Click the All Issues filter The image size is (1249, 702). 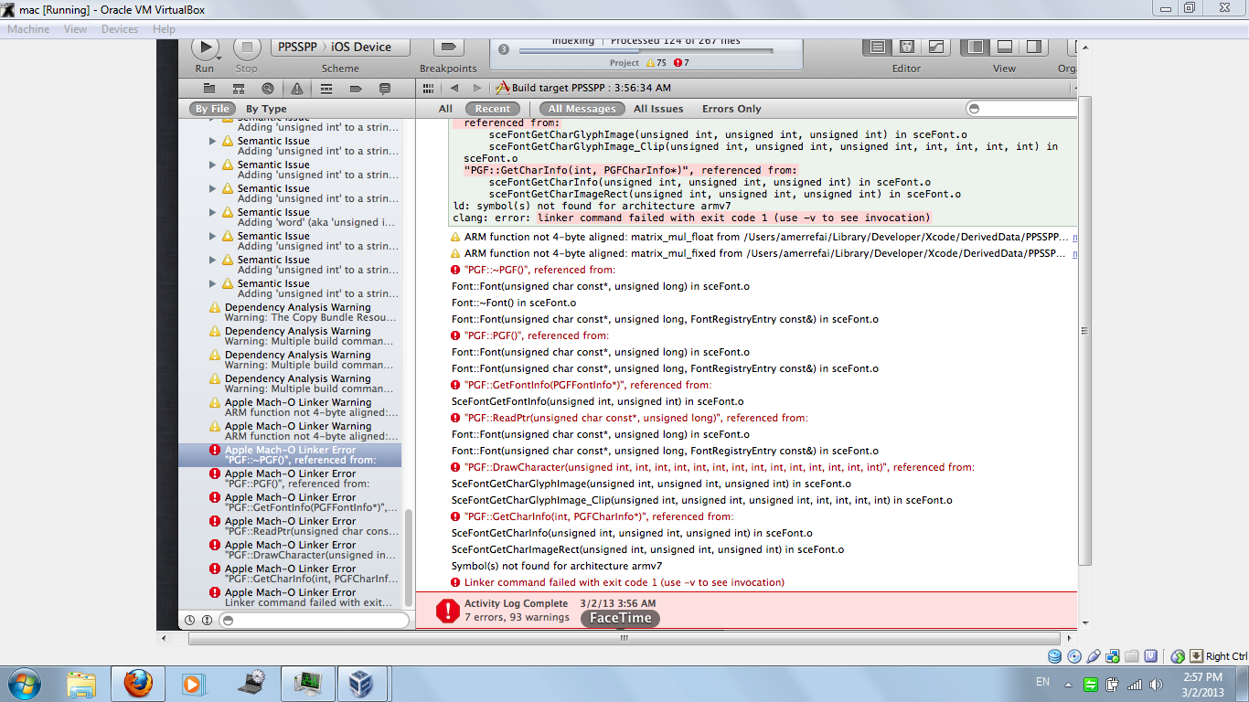point(658,109)
